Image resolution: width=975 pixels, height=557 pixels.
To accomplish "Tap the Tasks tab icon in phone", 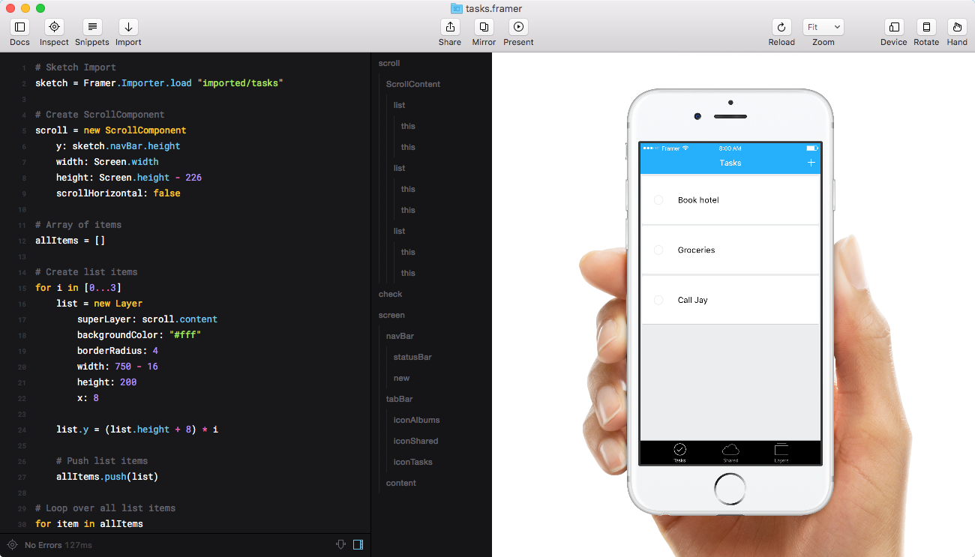I will (x=679, y=452).
